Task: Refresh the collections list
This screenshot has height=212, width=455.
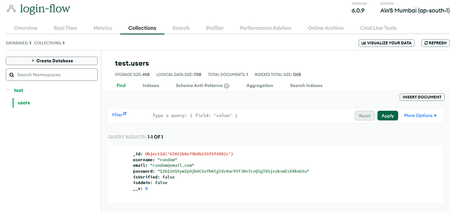Action: (435, 43)
